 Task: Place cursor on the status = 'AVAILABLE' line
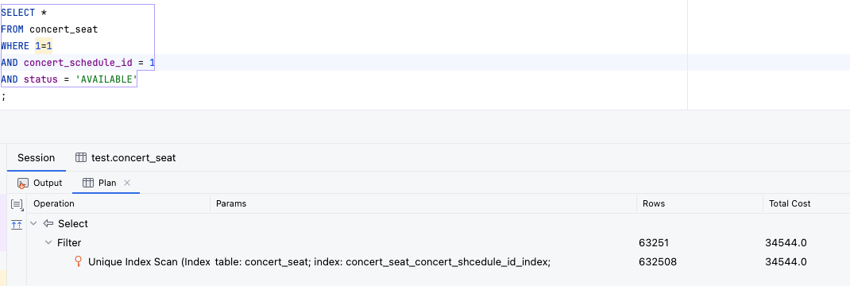click(x=69, y=79)
